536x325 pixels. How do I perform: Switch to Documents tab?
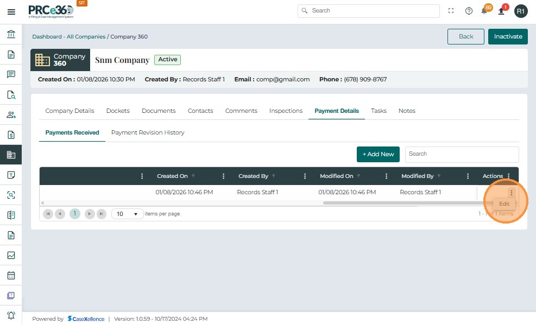(159, 111)
